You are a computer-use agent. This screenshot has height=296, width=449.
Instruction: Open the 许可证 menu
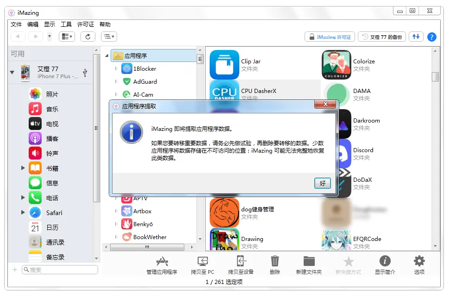pyautogui.click(x=85, y=25)
